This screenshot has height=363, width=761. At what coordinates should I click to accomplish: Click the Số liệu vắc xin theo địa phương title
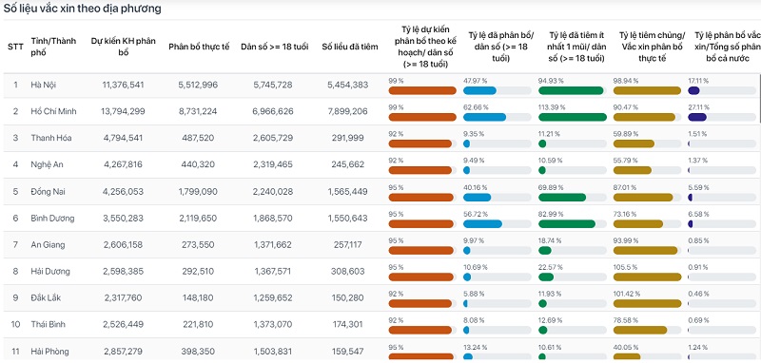83,9
